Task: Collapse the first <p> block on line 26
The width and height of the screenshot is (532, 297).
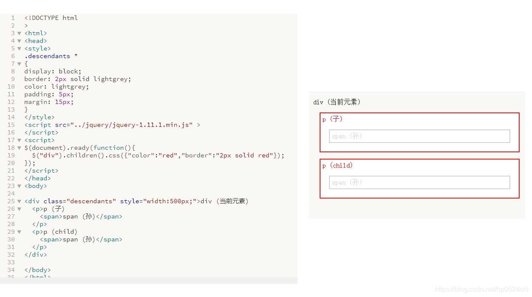Action: point(19,209)
